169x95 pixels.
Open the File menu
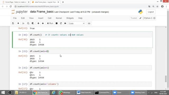pos(15,18)
